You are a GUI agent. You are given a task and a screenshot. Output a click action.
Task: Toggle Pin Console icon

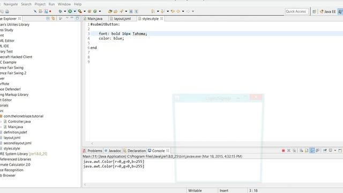pyautogui.click(x=325, y=151)
